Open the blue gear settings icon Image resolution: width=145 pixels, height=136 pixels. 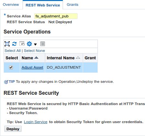tap(29, 44)
